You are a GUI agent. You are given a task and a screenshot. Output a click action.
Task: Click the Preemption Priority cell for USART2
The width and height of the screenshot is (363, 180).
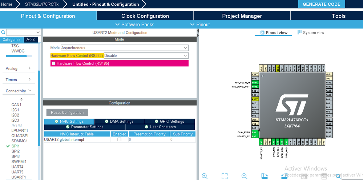coord(149,139)
